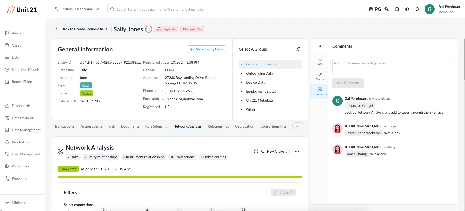Switch to the Relationships tab

pyautogui.click(x=218, y=126)
